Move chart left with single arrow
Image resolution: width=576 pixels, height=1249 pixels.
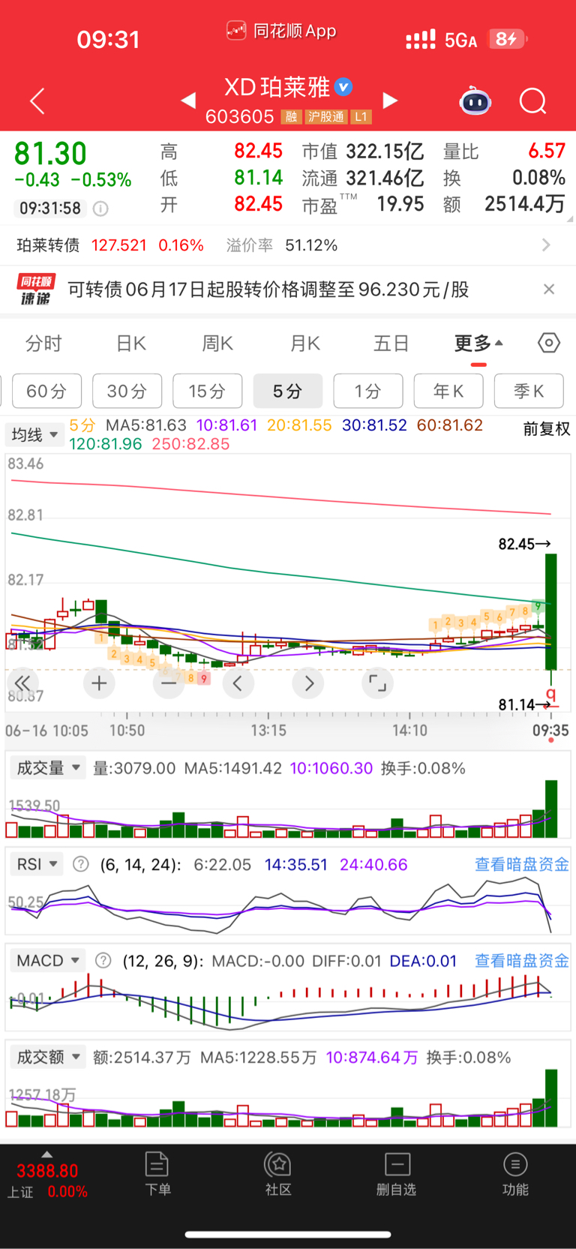(238, 683)
